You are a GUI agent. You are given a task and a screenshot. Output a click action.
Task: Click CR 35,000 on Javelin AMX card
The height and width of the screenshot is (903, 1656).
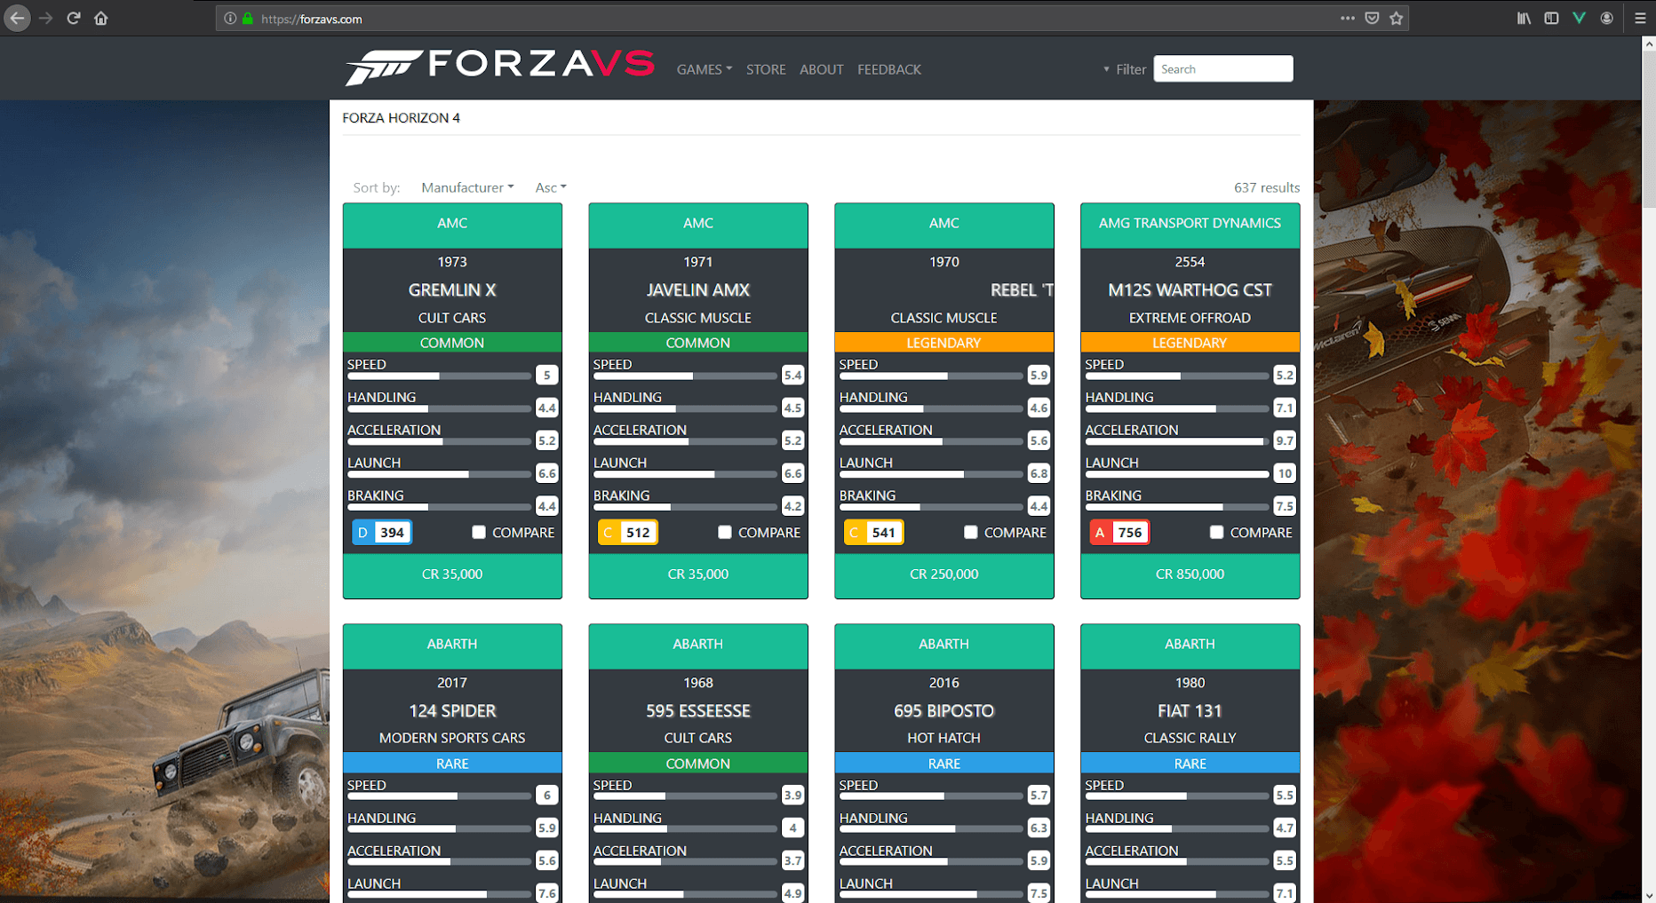pyautogui.click(x=698, y=575)
